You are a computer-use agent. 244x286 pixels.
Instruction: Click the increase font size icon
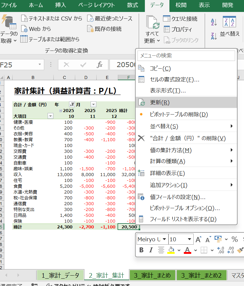pyautogui.click(x=199, y=239)
